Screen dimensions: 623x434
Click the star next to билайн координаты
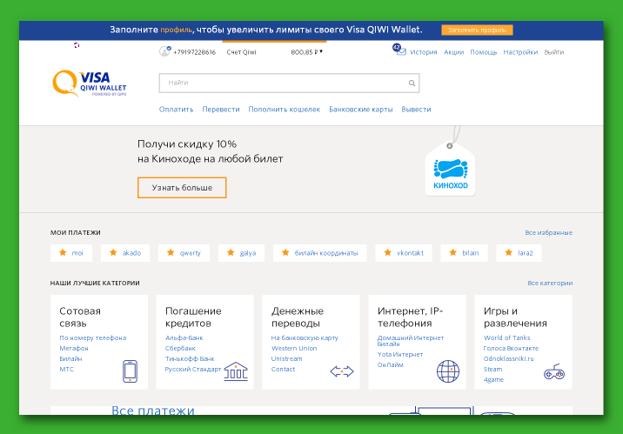coord(285,252)
